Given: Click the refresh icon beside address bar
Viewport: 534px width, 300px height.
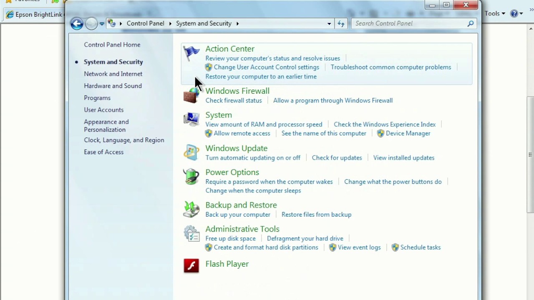Looking at the screenshot, I should (x=341, y=23).
